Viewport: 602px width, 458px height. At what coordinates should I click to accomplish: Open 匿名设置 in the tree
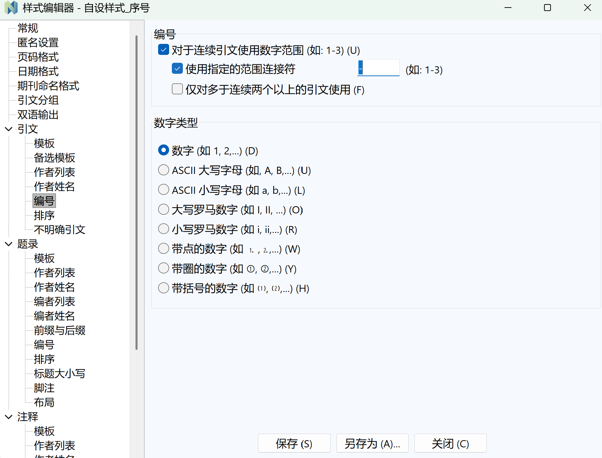click(x=38, y=43)
